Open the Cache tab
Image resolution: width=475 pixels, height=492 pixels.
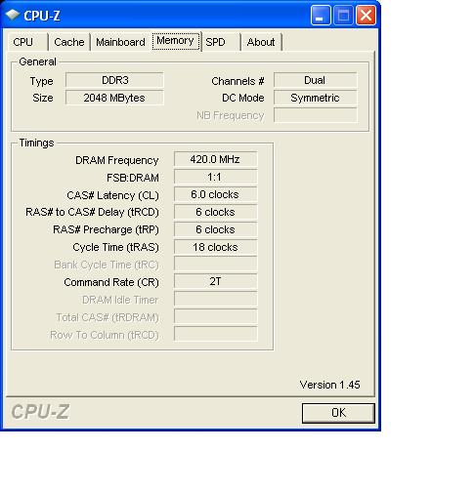click(x=69, y=42)
